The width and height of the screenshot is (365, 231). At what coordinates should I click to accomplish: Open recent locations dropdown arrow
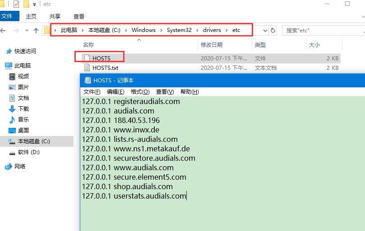pos(27,31)
